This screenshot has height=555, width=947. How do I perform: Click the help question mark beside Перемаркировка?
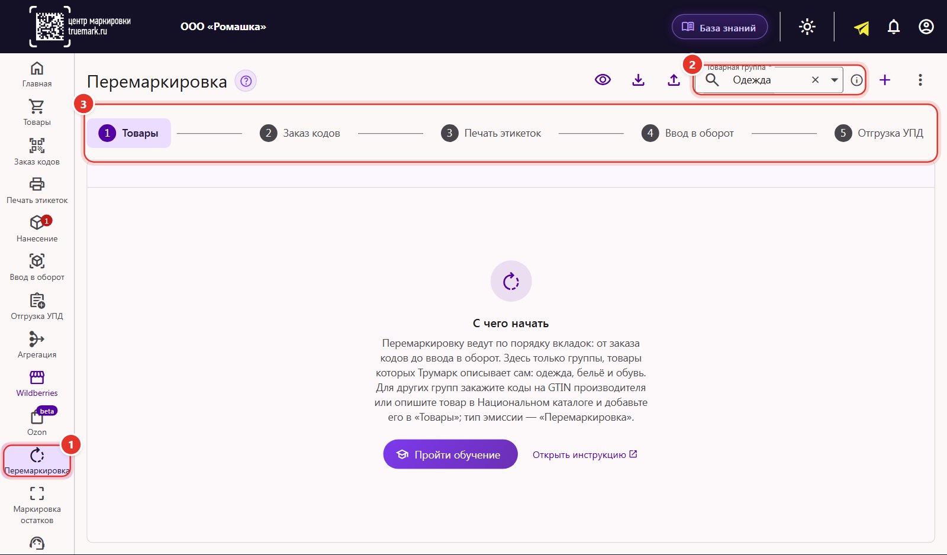click(246, 81)
